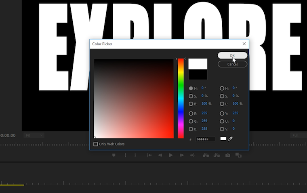Edit the HSL lightness value 100
The width and height of the screenshot is (307, 193).
pyautogui.click(x=236, y=103)
